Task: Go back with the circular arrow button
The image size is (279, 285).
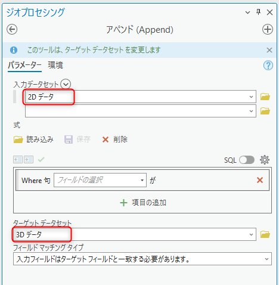Action: point(12,29)
